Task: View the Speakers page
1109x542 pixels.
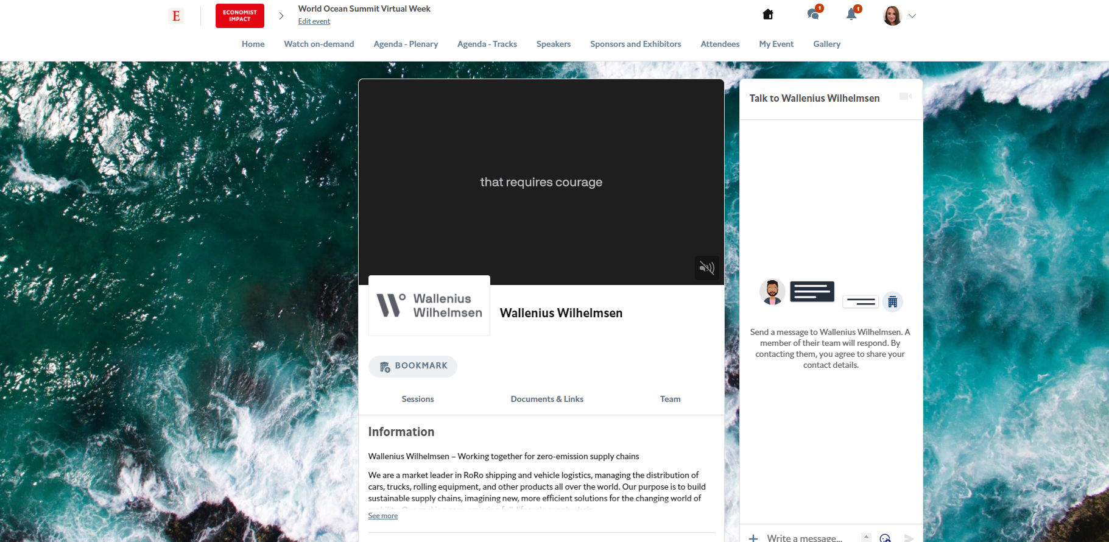Action: pyautogui.click(x=554, y=44)
